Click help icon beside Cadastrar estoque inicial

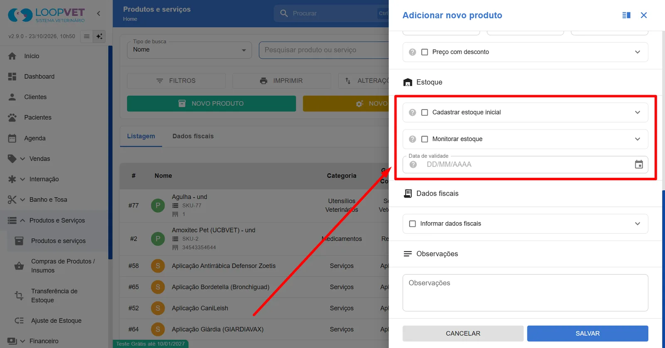click(x=412, y=113)
